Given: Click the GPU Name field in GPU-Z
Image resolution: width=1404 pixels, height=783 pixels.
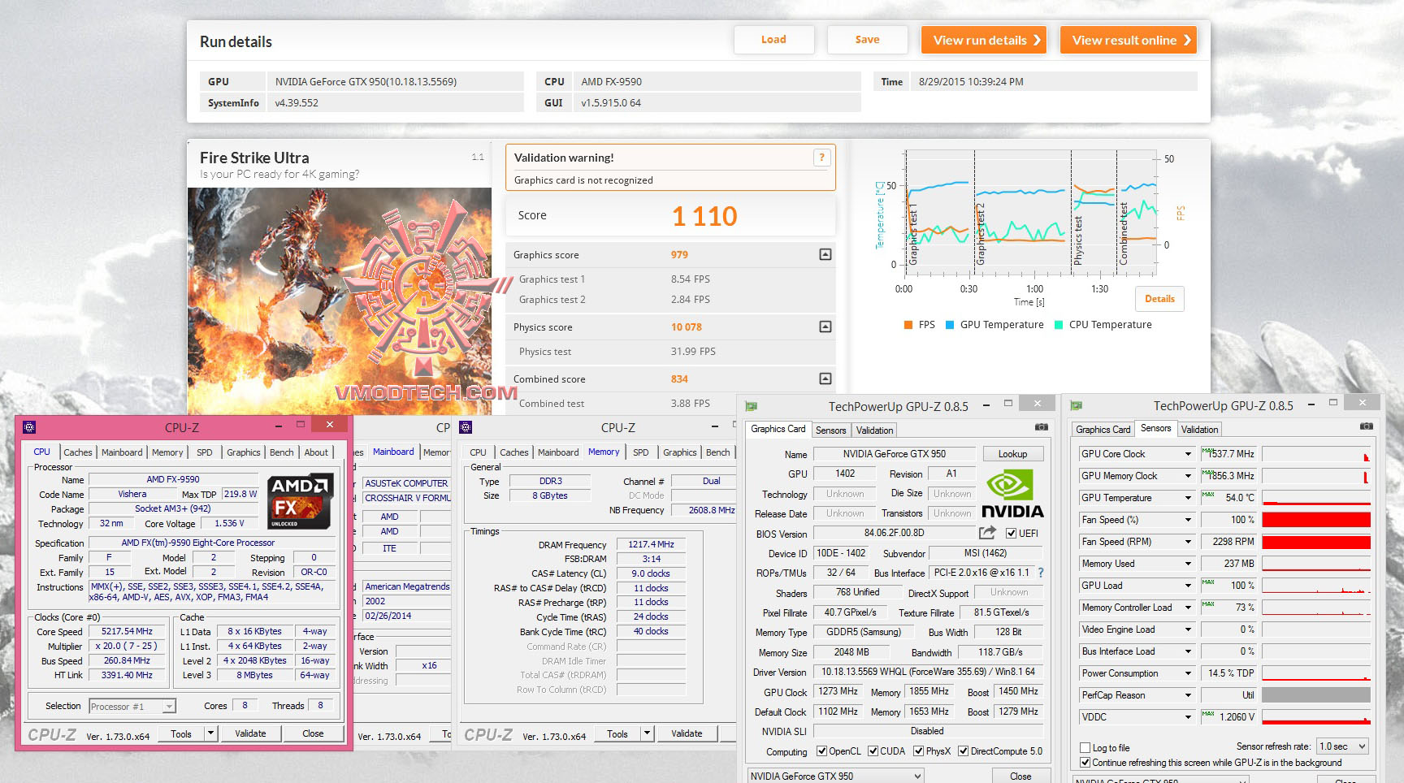Looking at the screenshot, I should (894, 454).
